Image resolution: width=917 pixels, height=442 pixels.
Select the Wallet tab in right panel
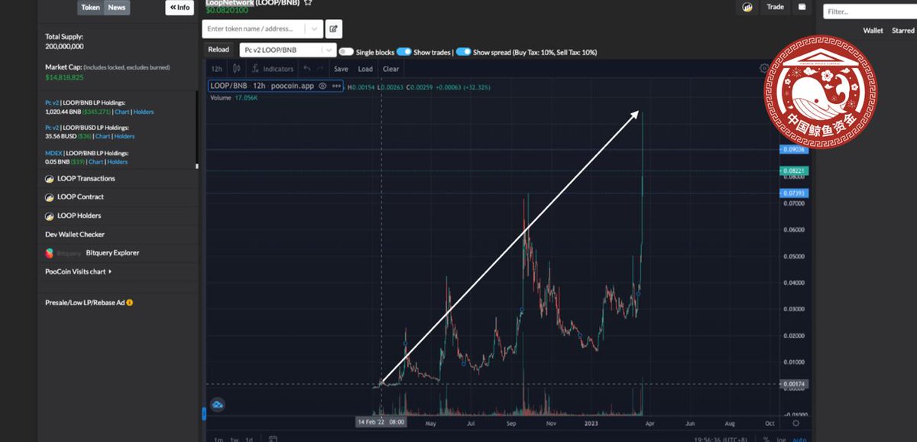873,31
